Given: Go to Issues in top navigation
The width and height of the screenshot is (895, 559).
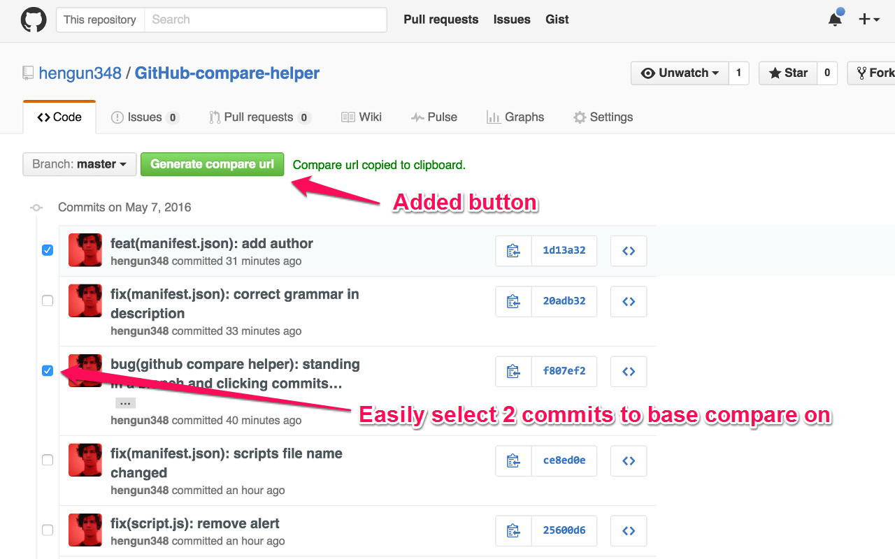Looking at the screenshot, I should click(512, 20).
